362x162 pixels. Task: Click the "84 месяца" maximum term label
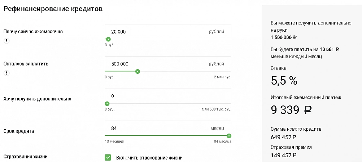(x=223, y=141)
